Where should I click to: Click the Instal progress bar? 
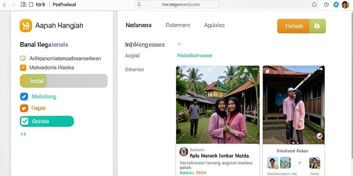tap(64, 81)
